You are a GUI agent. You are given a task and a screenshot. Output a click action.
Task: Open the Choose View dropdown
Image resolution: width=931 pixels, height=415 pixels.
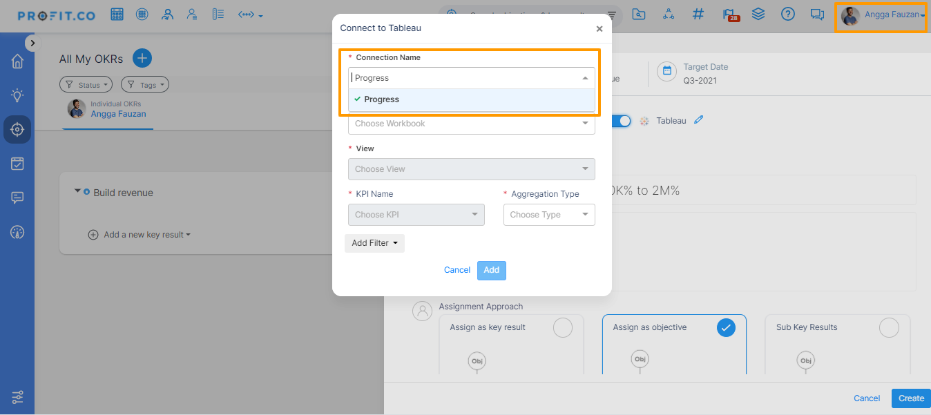point(472,169)
